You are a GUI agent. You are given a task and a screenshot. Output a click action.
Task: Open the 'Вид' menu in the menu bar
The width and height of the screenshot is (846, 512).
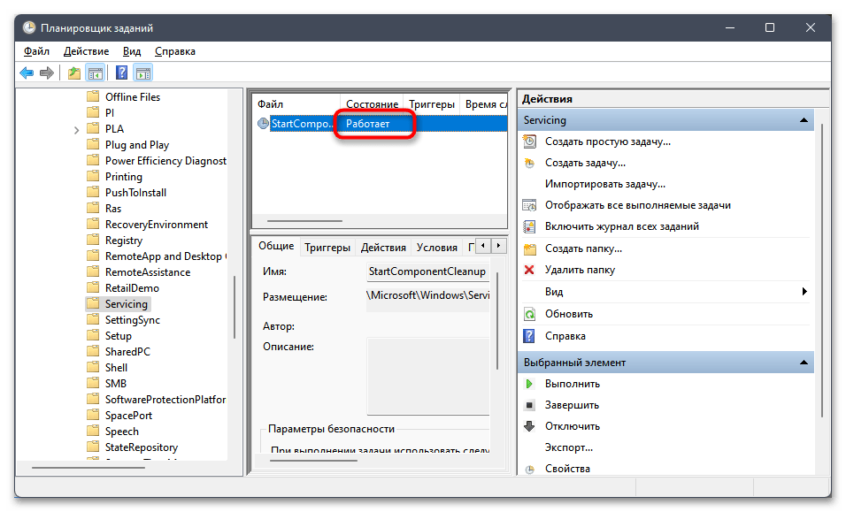click(132, 51)
